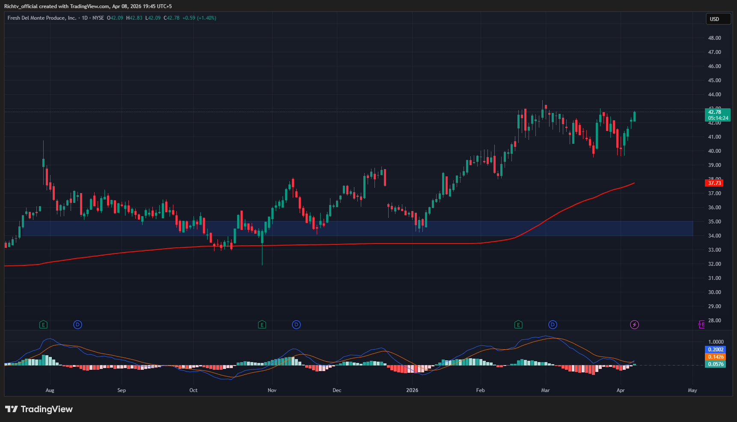Click the Nov label on the time axis
737x422 pixels.
tap(272, 390)
